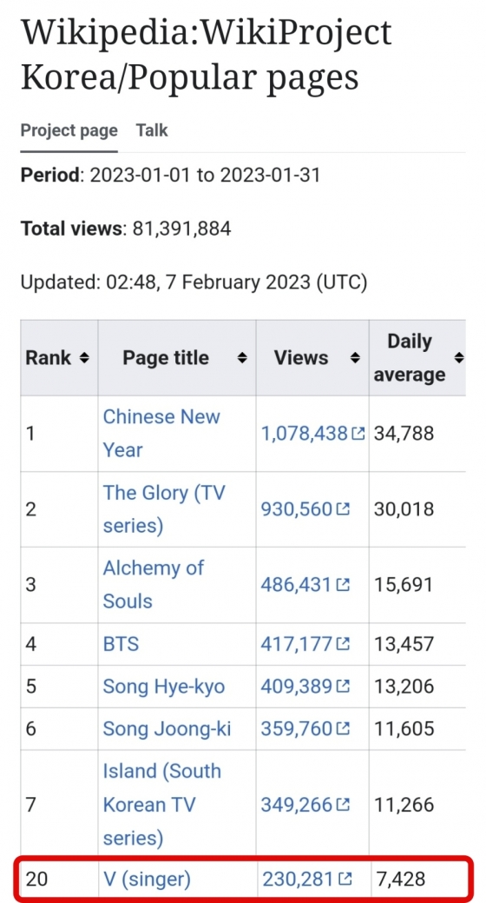
Task: Click the rank 1 cell
Action: pyautogui.click(x=59, y=433)
